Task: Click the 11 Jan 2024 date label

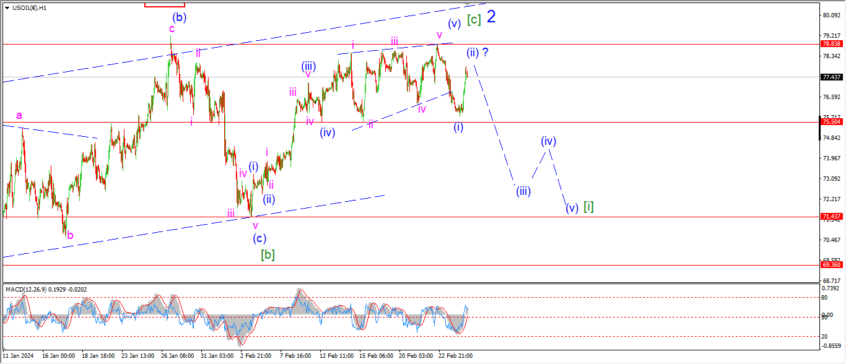Action: pos(17,356)
